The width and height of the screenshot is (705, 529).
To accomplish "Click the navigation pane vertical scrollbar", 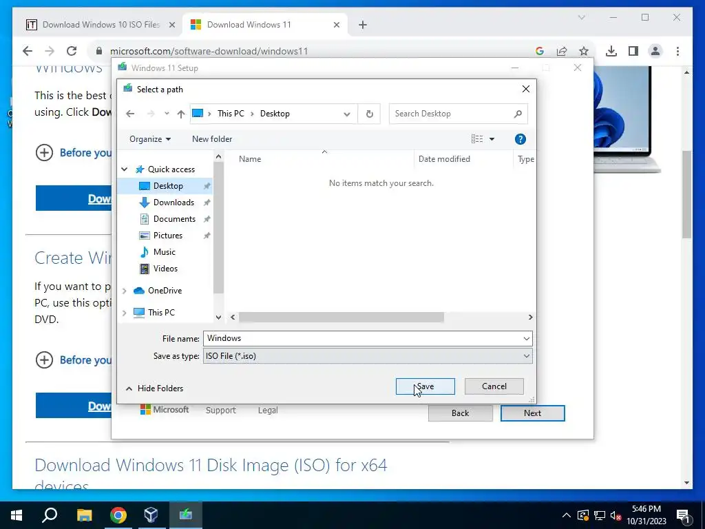I will click(218, 227).
